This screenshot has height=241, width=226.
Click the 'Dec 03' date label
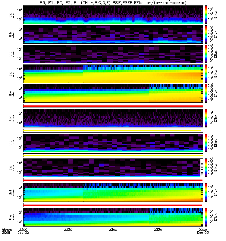coord(203,233)
